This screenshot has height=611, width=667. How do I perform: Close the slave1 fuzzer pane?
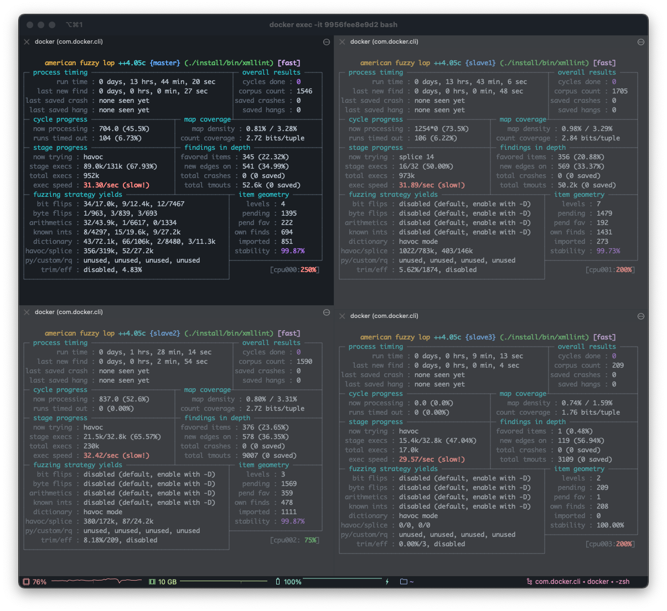[342, 42]
